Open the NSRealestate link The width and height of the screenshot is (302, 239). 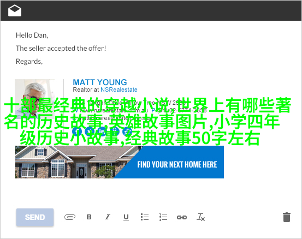pos(119,89)
